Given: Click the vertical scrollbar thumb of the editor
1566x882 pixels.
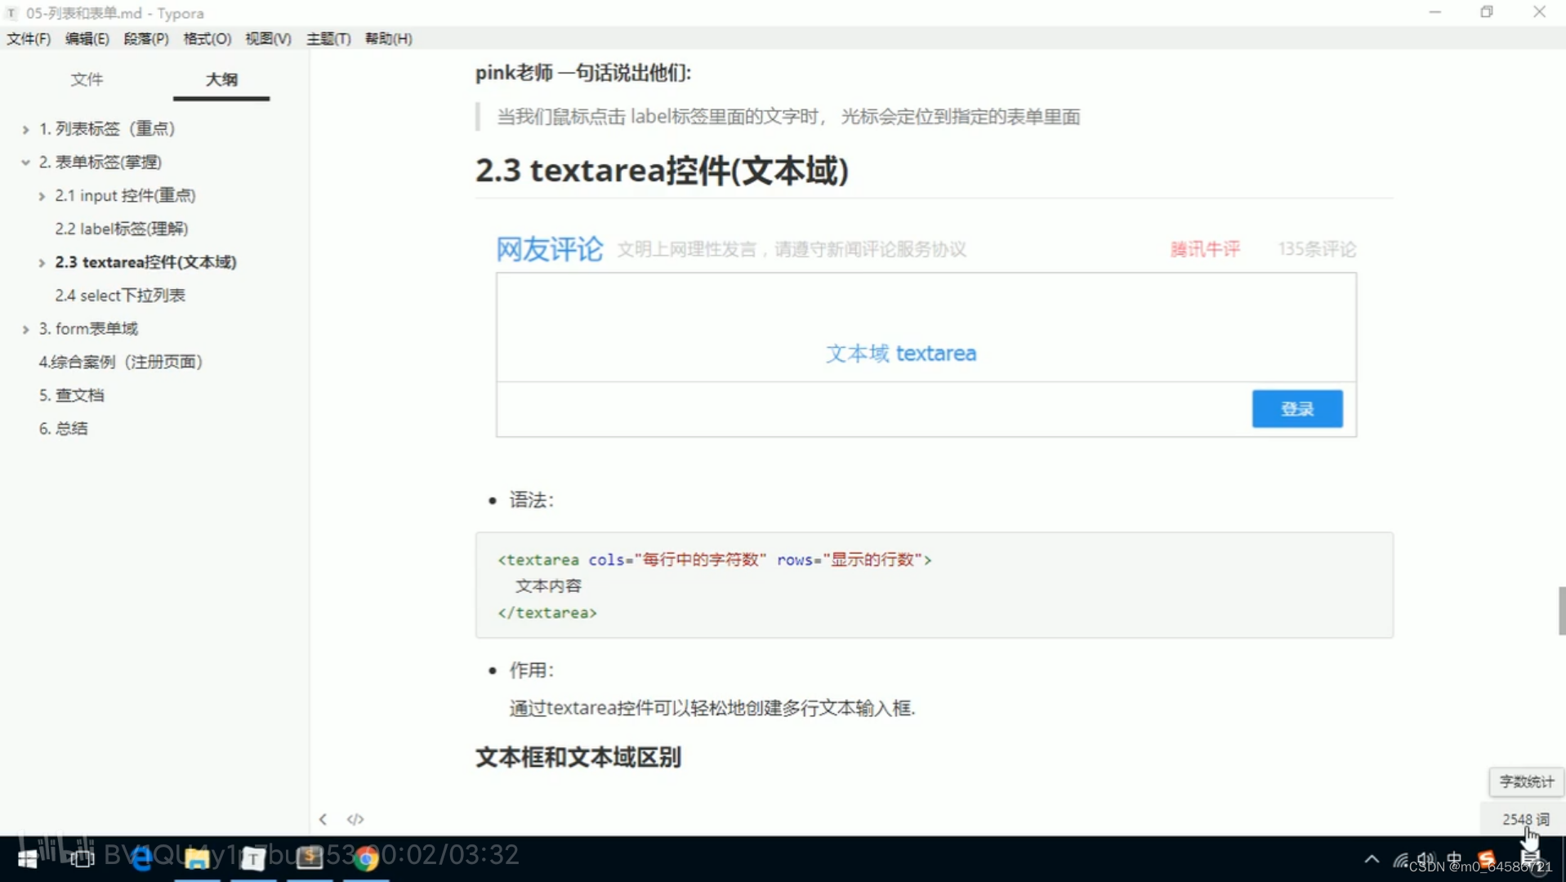Looking at the screenshot, I should [1561, 610].
